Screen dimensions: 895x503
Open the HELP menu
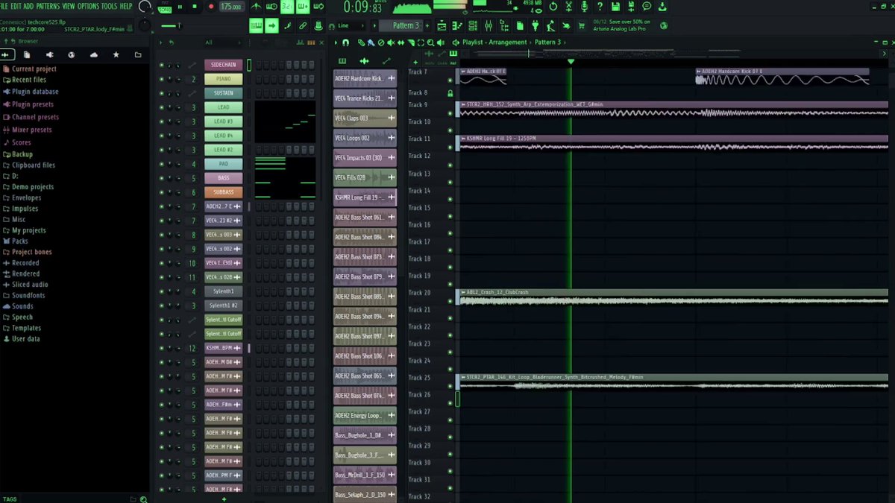126,6
